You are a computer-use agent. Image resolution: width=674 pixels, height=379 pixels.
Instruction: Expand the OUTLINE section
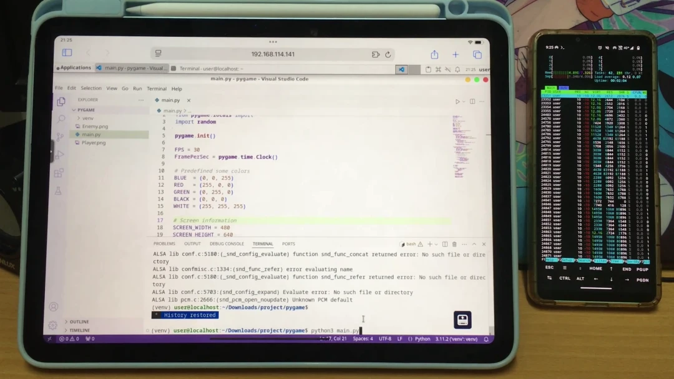point(79,322)
